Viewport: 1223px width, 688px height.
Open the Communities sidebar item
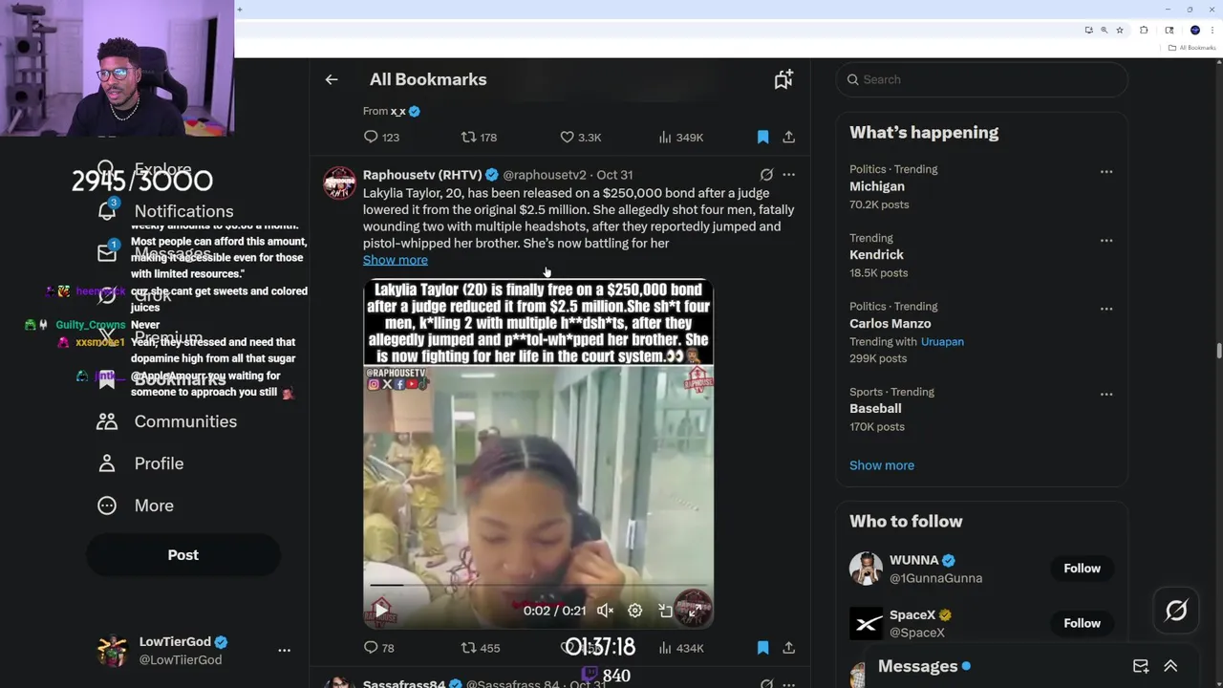[166, 421]
